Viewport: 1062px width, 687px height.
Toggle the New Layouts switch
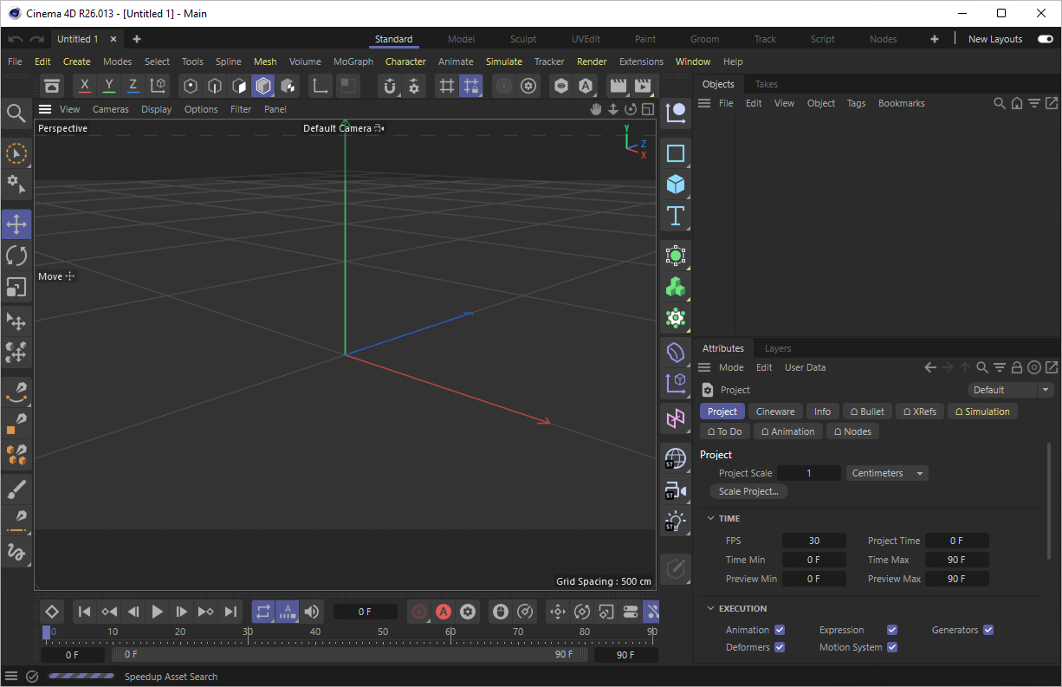tap(1045, 39)
